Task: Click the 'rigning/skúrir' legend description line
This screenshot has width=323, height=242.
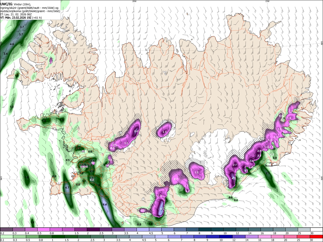Action: point(29,8)
